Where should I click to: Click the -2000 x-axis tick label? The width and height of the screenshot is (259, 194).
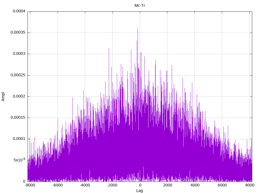[112, 185]
